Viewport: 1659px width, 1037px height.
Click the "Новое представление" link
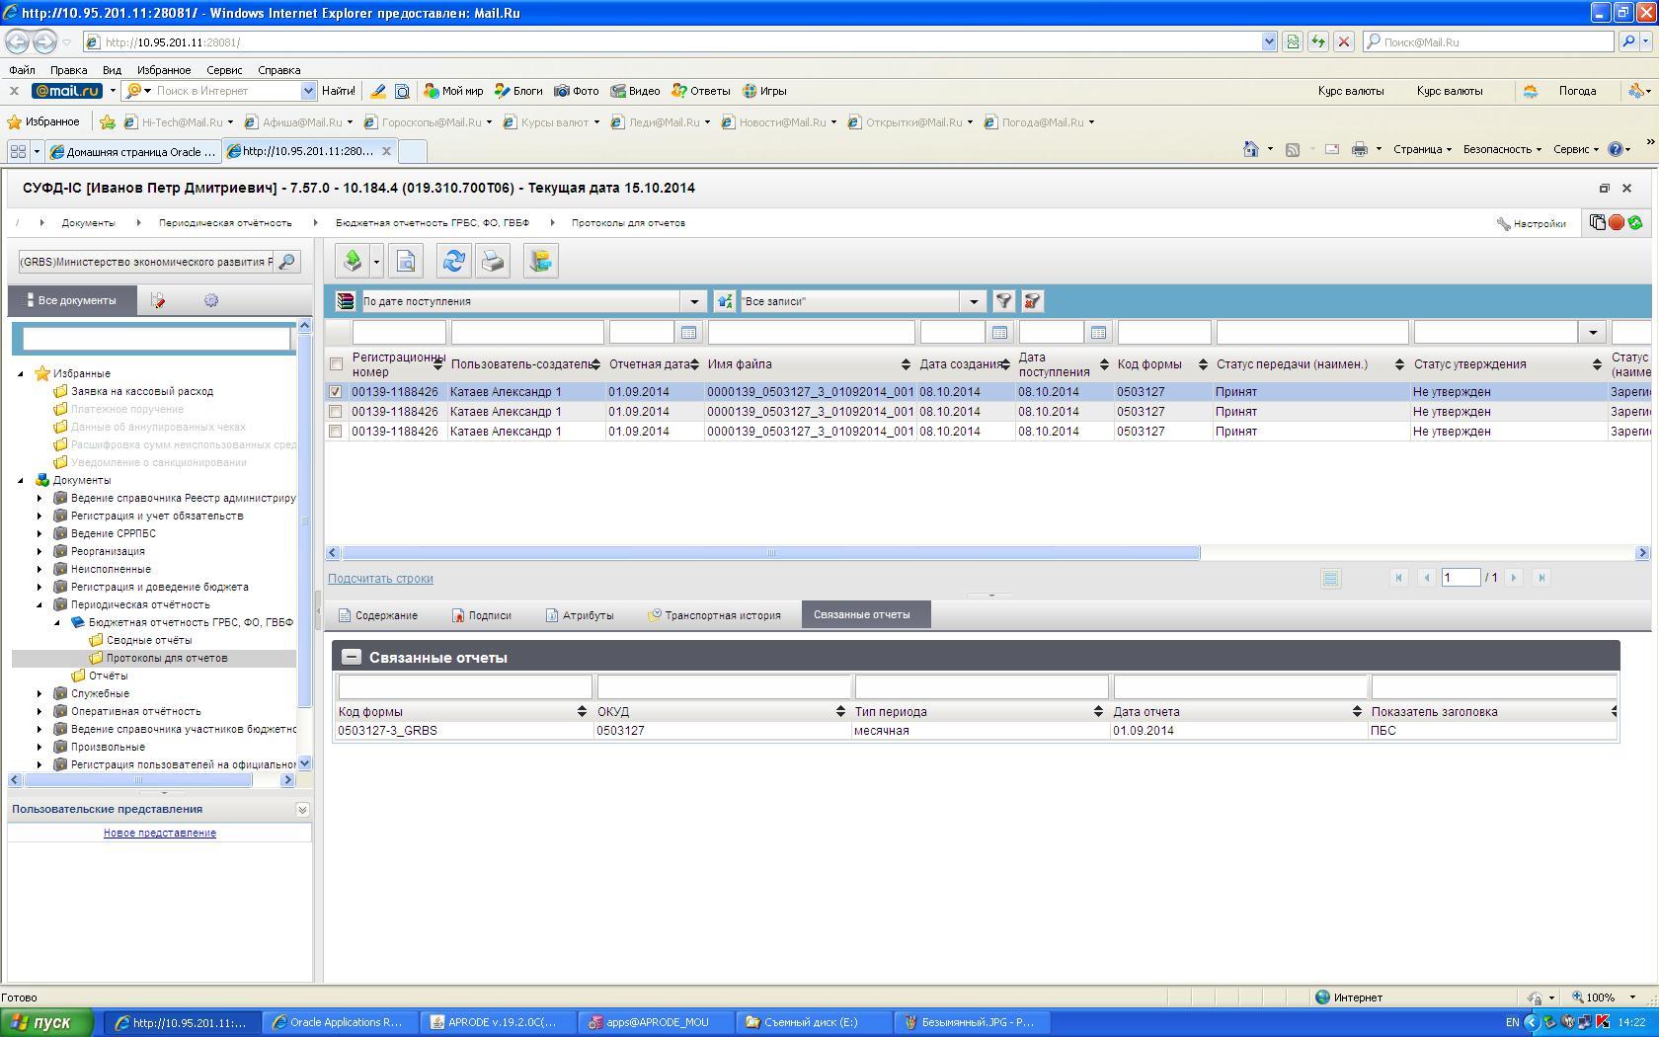pos(160,833)
